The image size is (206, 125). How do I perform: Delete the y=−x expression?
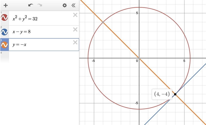75,42
